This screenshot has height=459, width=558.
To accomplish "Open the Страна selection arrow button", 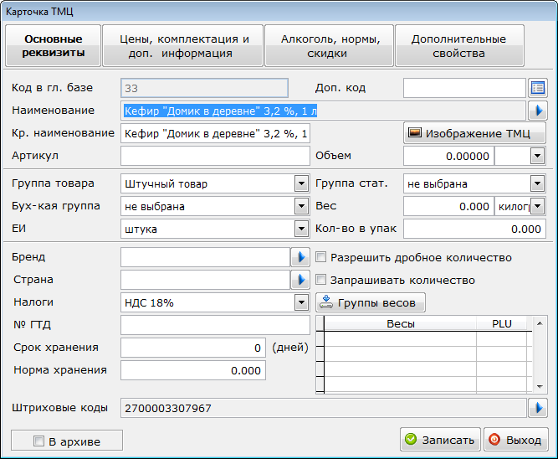I will click(x=300, y=280).
